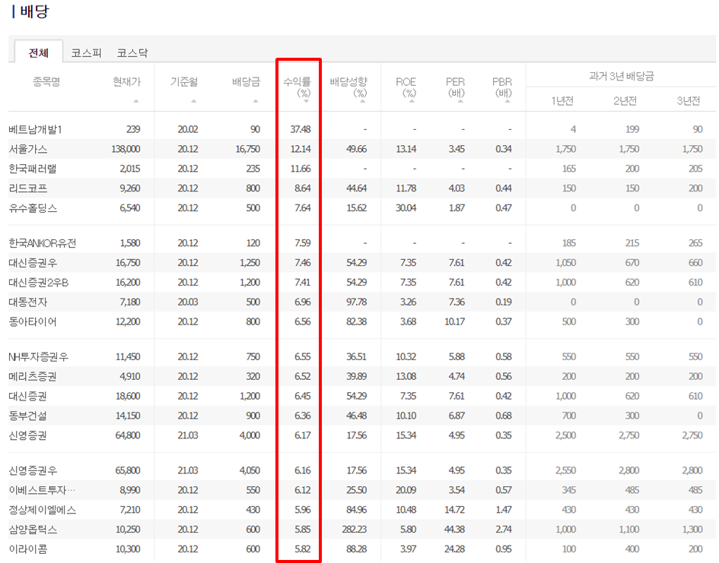The width and height of the screenshot is (719, 563).
Task: Select ROE 20.09 for 이베스트투자
Action: (x=406, y=490)
